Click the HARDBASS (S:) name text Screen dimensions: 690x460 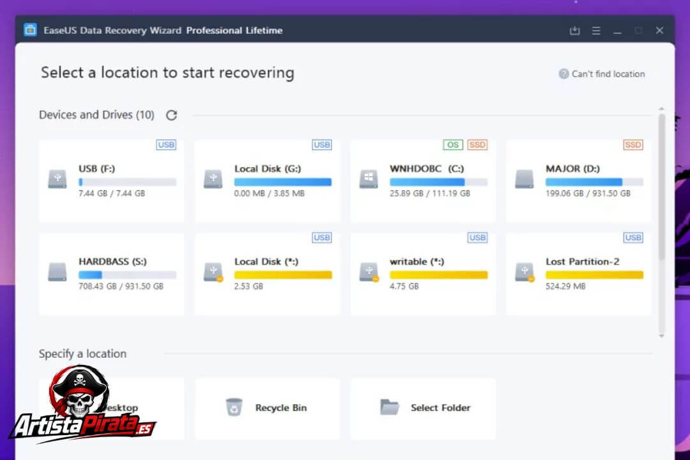pos(112,261)
